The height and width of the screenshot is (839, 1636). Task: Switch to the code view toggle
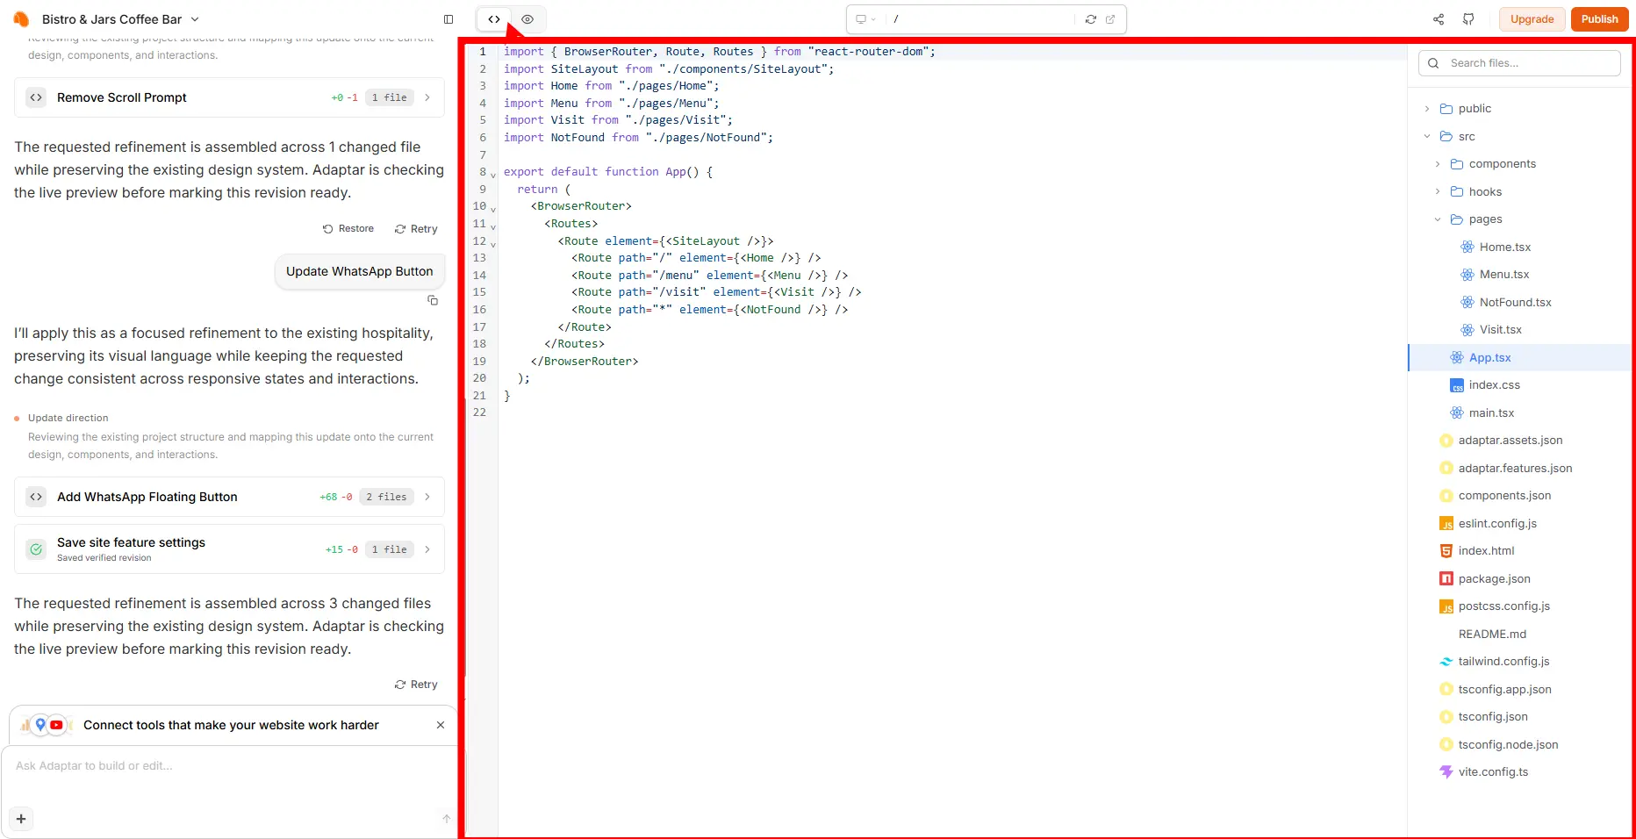click(494, 19)
